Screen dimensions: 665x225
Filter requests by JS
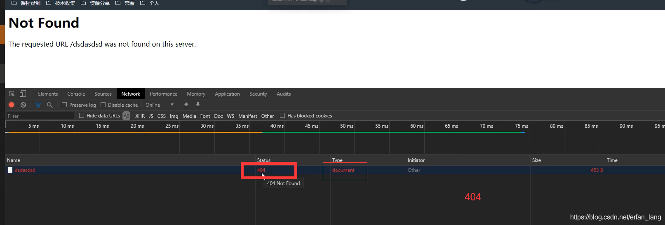coord(151,116)
